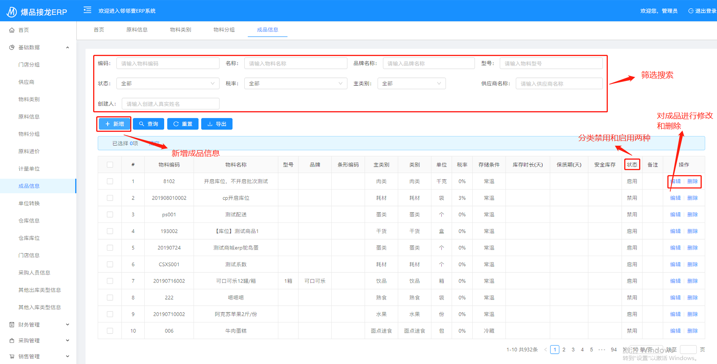The width and height of the screenshot is (717, 364).
Task: Go to page 94
Action: click(614, 350)
